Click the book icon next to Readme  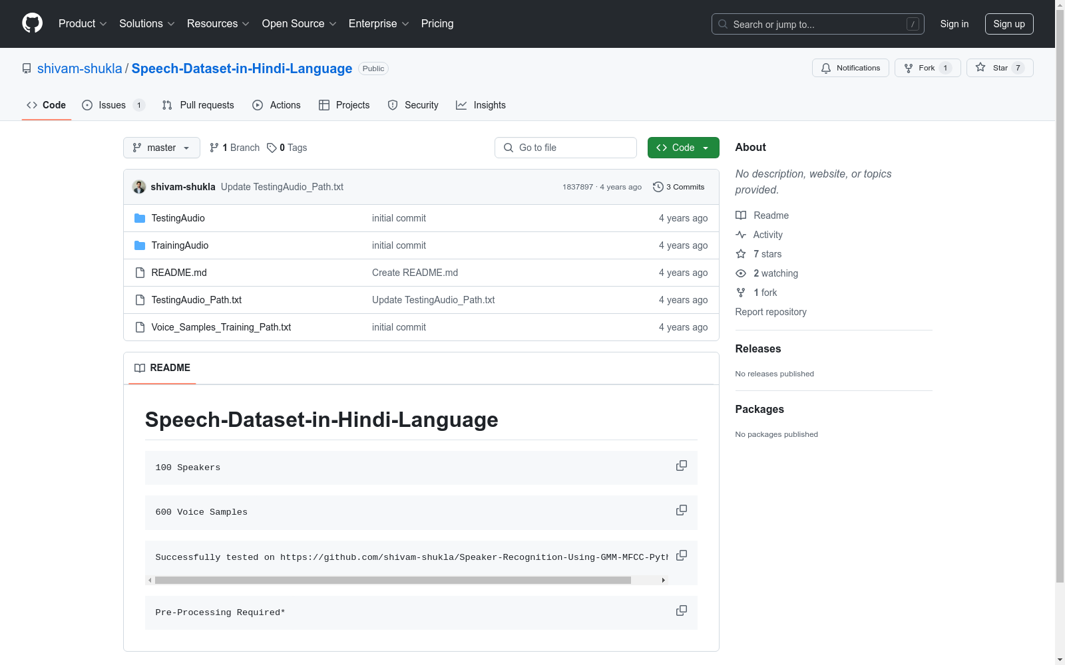tap(741, 215)
